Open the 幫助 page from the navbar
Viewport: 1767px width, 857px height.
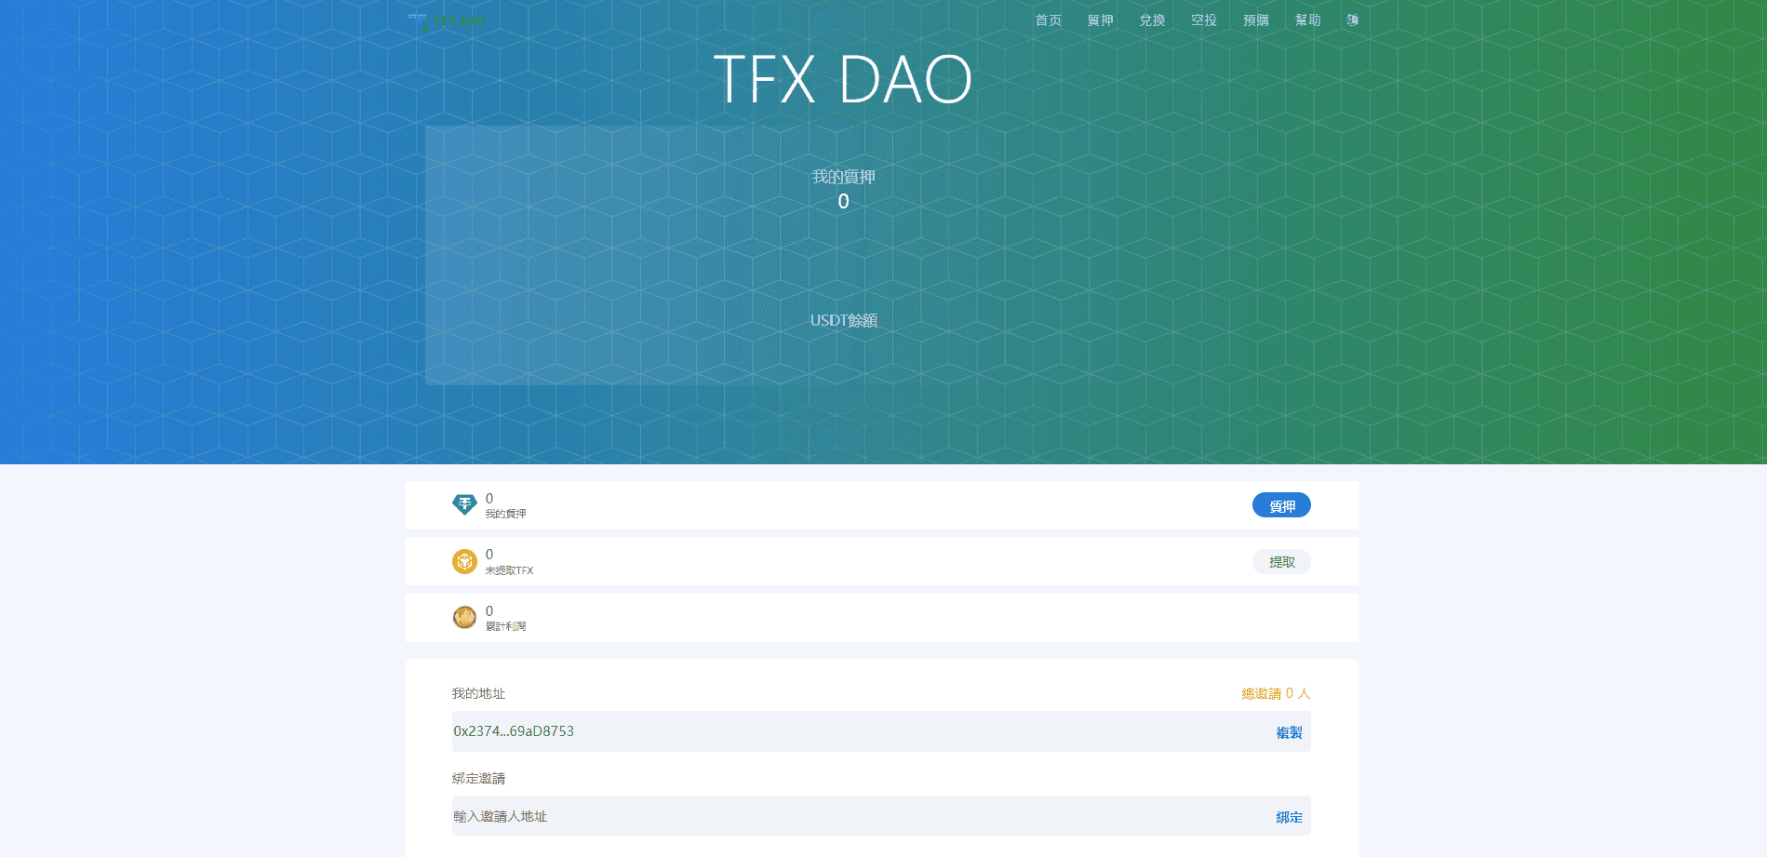pos(1307,20)
